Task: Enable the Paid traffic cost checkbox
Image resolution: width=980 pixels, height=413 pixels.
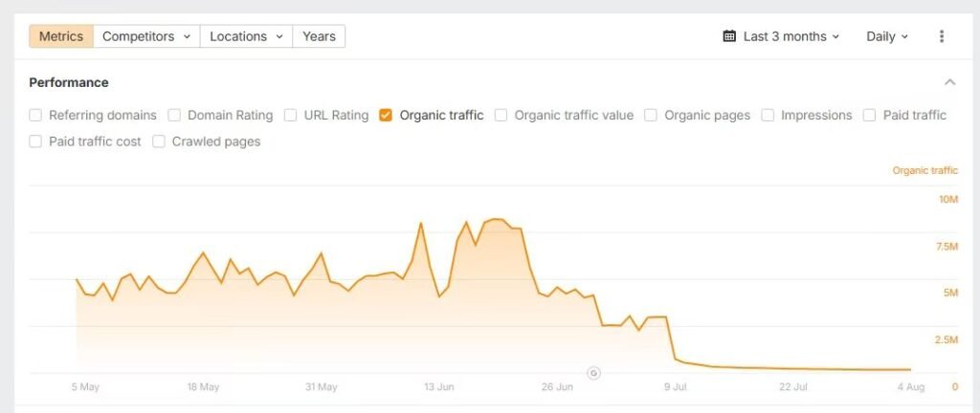Action: click(35, 141)
